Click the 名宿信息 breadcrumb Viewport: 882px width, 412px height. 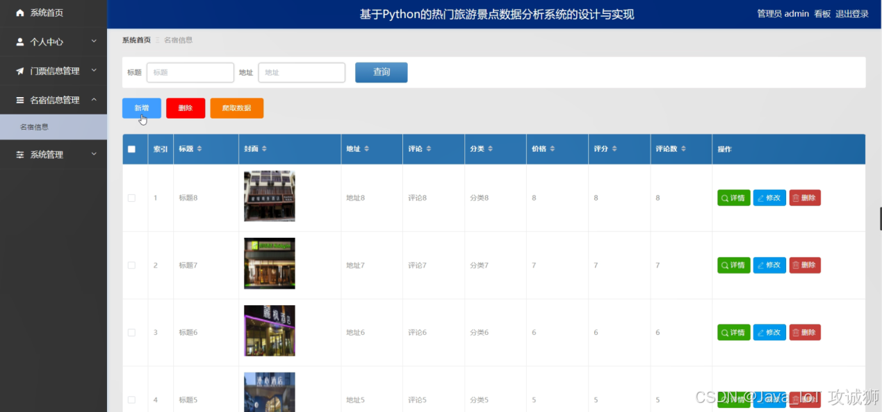coord(179,40)
